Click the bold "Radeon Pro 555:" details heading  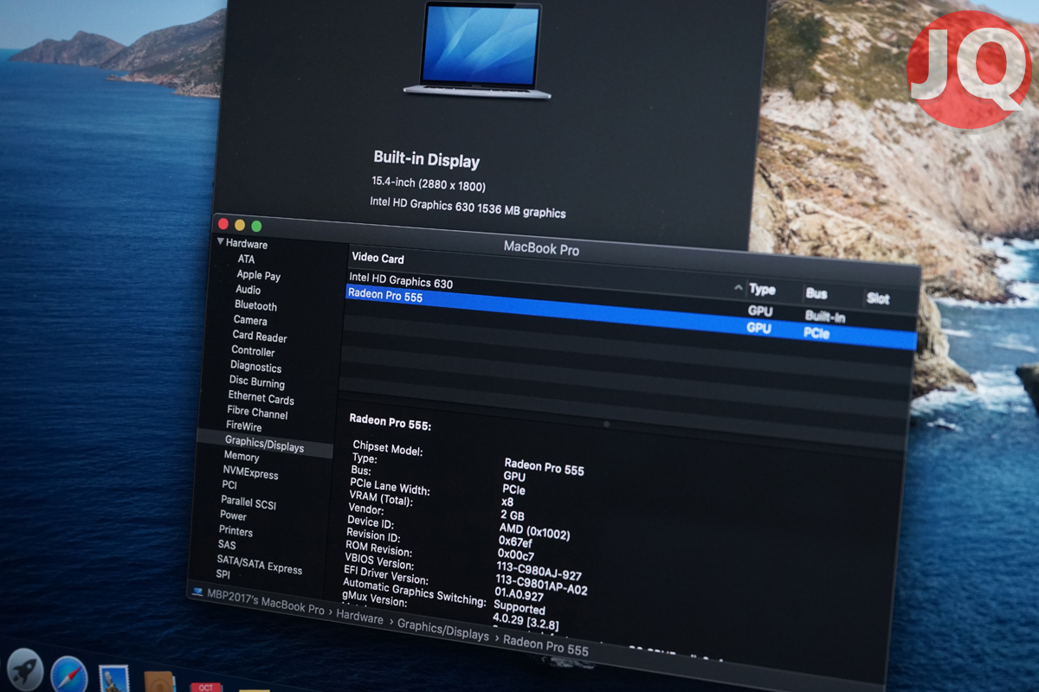tap(390, 421)
